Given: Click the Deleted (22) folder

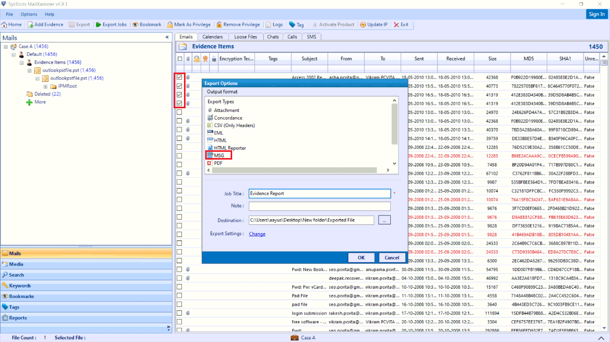Looking at the screenshot, I should (x=44, y=94).
